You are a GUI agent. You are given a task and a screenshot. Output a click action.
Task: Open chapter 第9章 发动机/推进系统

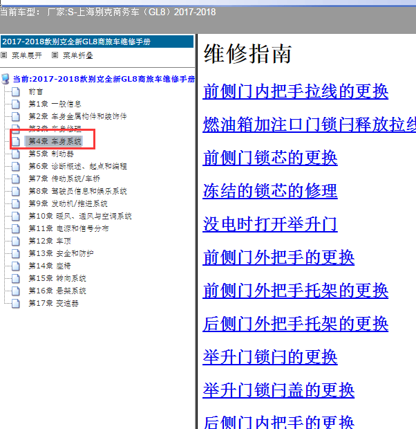click(x=68, y=204)
